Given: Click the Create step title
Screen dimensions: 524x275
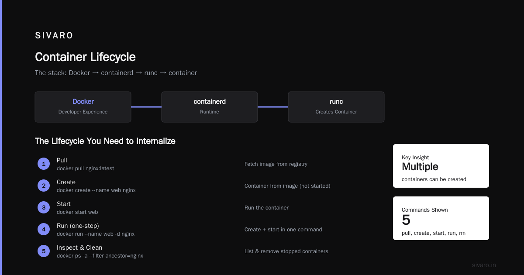Looking at the screenshot, I should coord(66,182).
